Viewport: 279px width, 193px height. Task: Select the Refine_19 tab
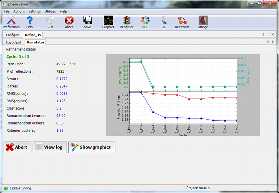tap(33, 35)
